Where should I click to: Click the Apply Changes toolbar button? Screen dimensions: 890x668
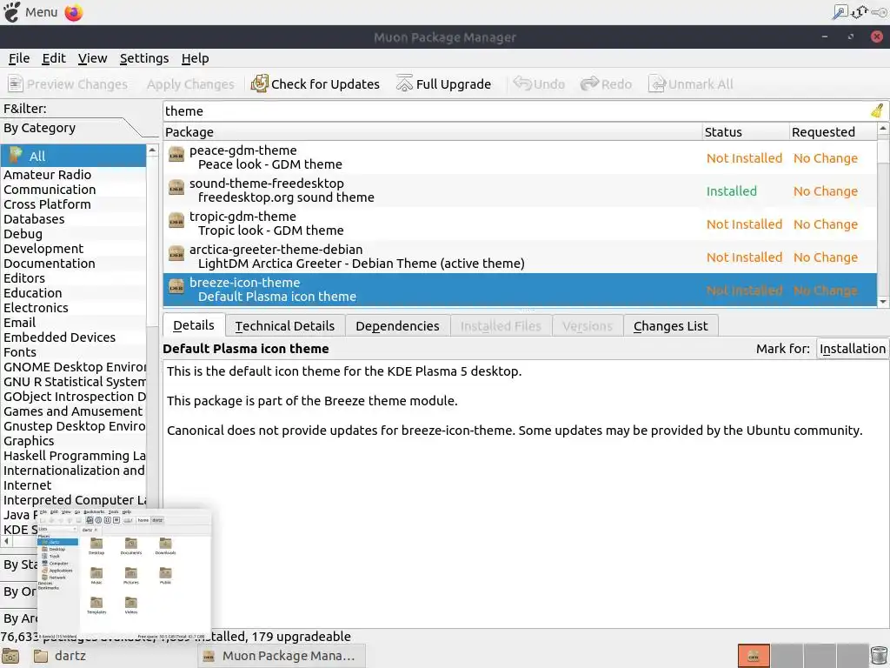189,84
